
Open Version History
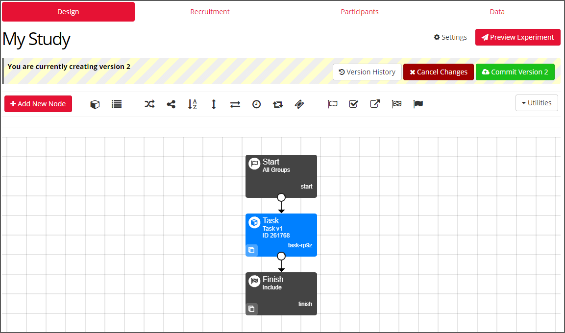coord(367,71)
